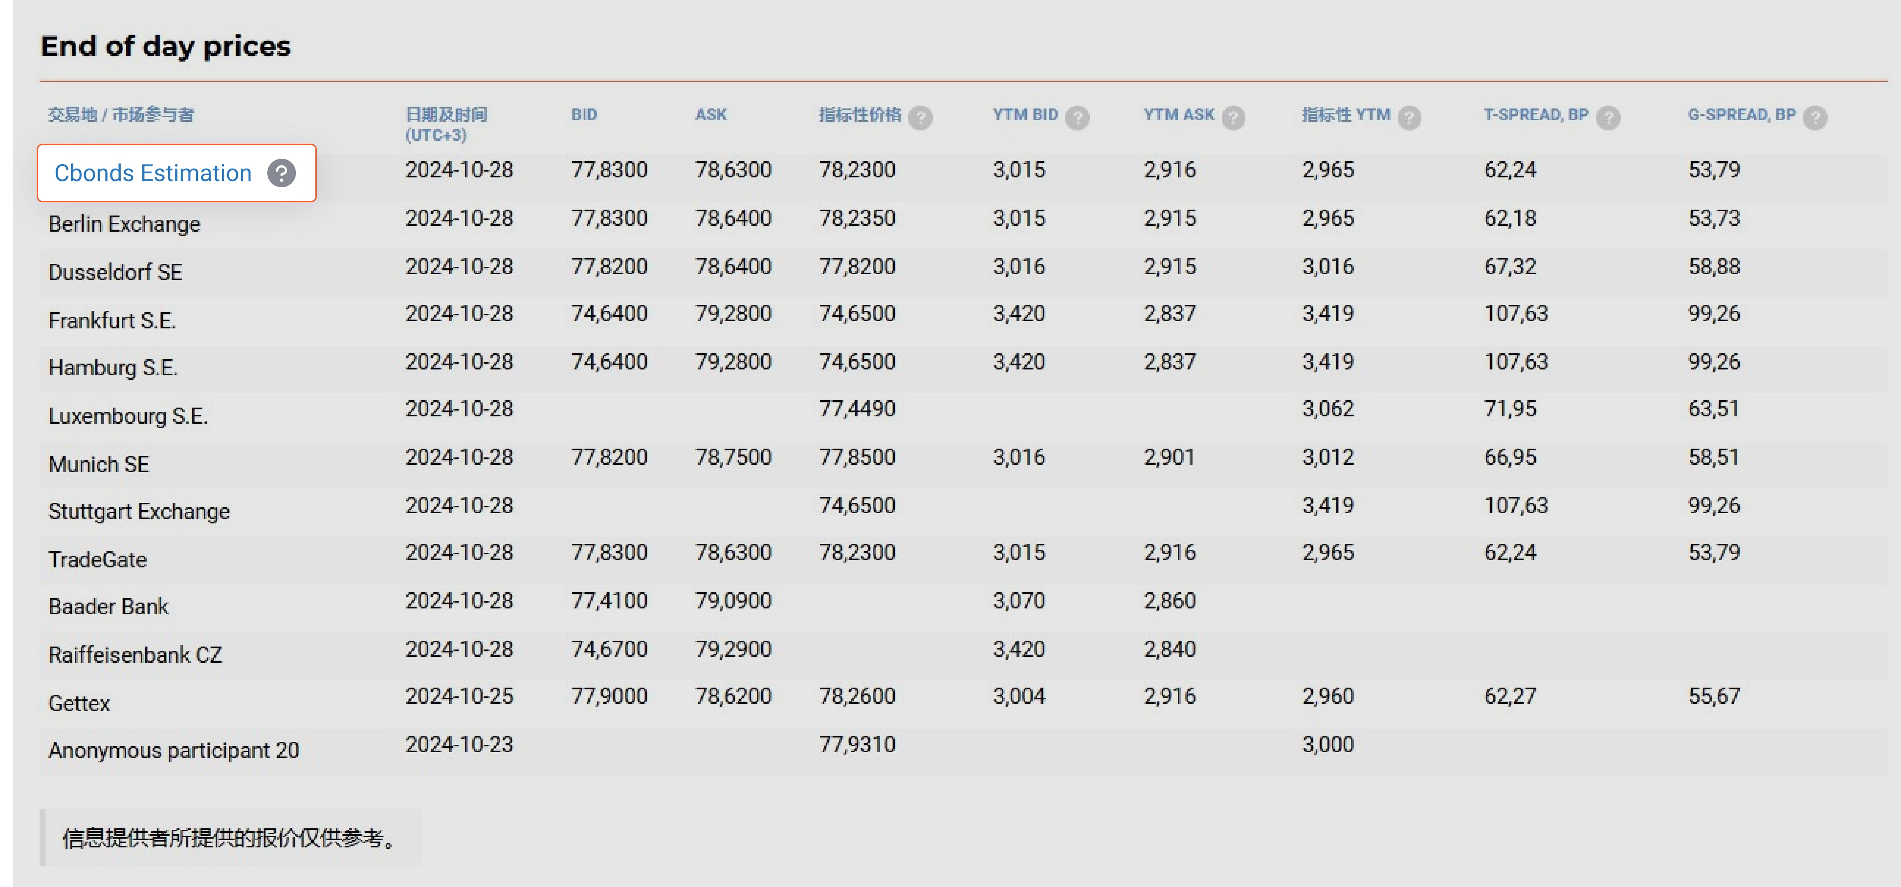Click Raiffeisenbank CZ ask price 79,2900
The height and width of the screenshot is (887, 1901).
[x=733, y=649]
